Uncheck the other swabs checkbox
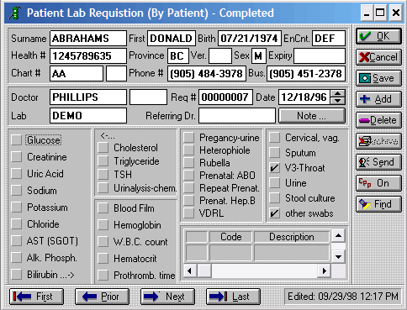 tap(275, 213)
